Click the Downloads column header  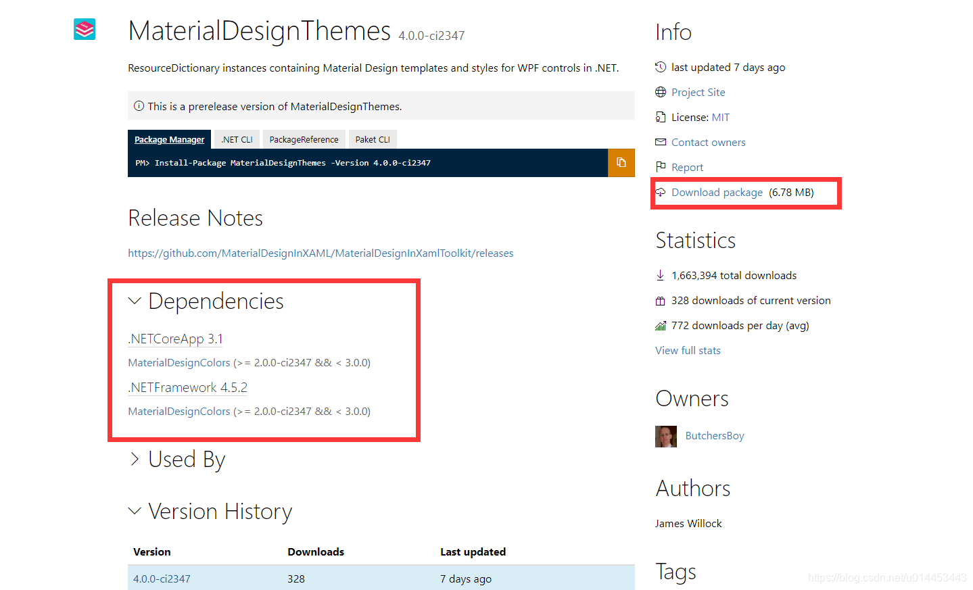click(x=316, y=551)
